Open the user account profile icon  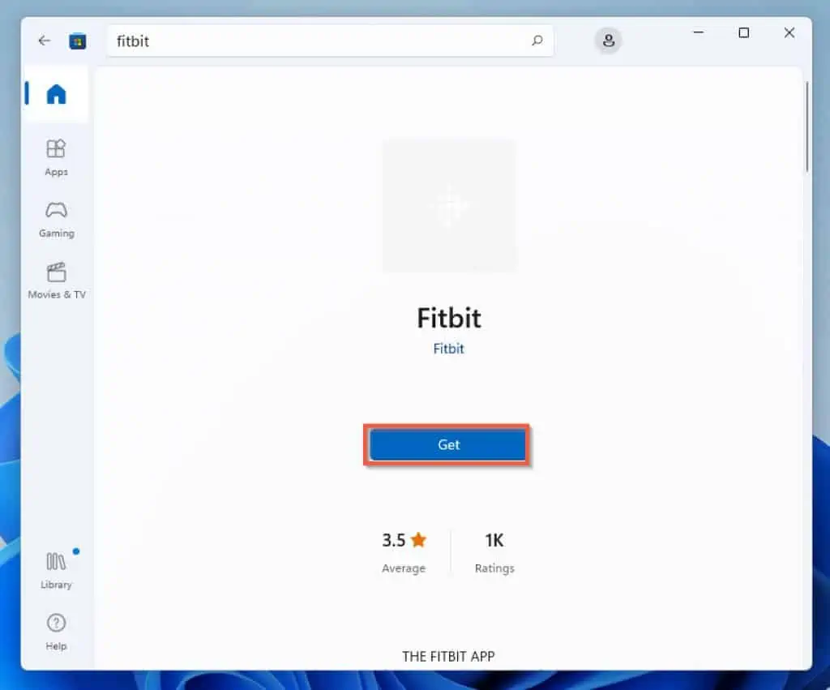(608, 41)
